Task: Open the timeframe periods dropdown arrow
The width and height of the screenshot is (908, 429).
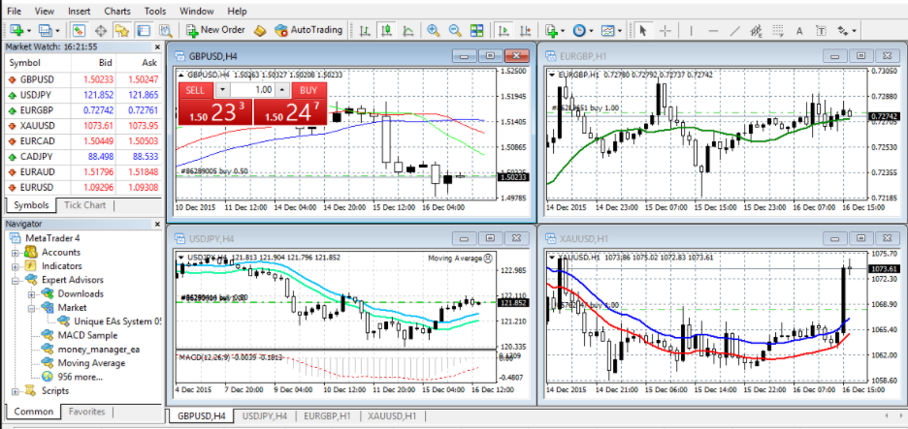Action: coord(591,31)
